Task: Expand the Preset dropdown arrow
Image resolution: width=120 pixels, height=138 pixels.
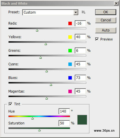Action: point(76,12)
